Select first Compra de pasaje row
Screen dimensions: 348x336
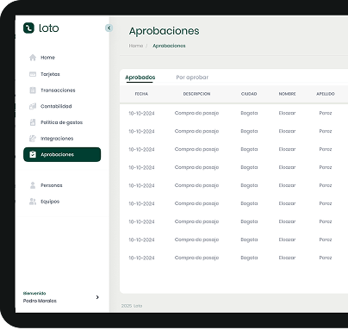pyautogui.click(x=233, y=113)
